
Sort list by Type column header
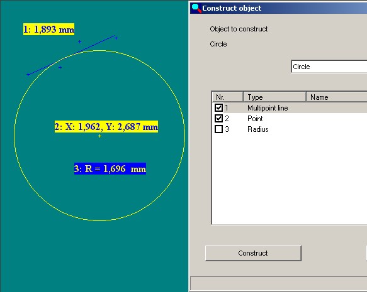(x=274, y=97)
